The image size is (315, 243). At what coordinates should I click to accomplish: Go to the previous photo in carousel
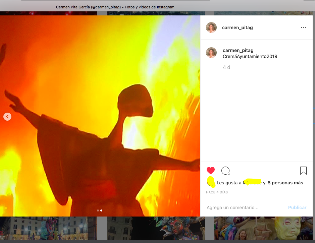[x=7, y=117]
